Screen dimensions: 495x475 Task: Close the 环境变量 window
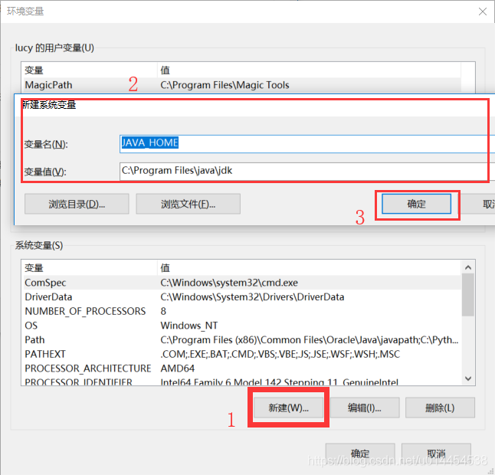tap(483, 11)
